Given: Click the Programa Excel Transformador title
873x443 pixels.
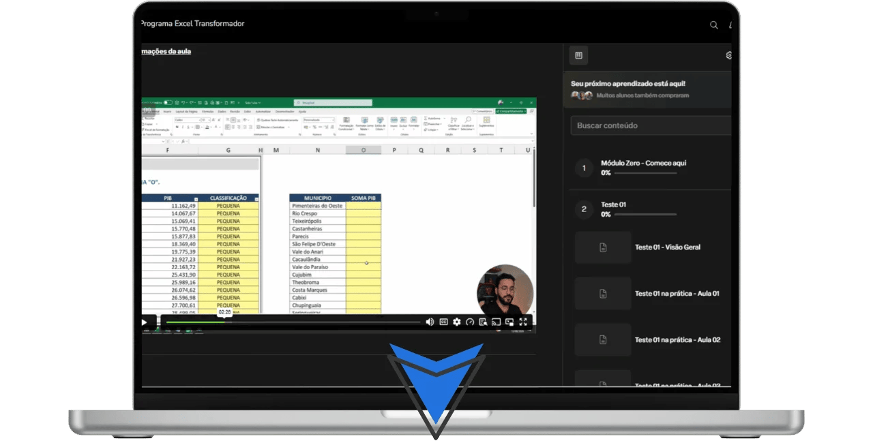Looking at the screenshot, I should (192, 23).
